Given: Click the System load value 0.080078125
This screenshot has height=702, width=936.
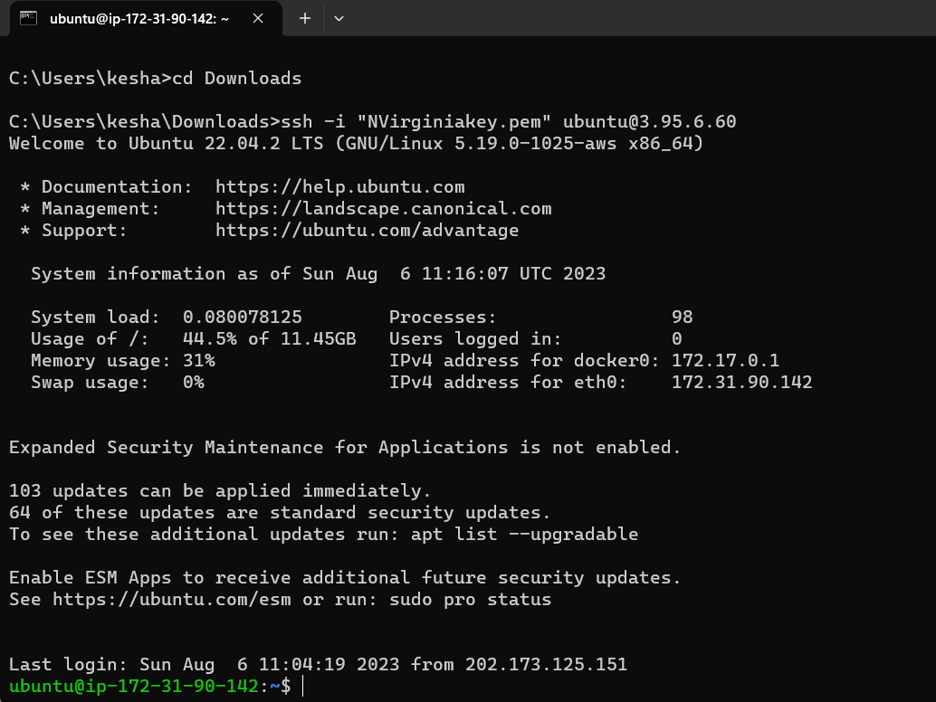Looking at the screenshot, I should click(x=243, y=317).
